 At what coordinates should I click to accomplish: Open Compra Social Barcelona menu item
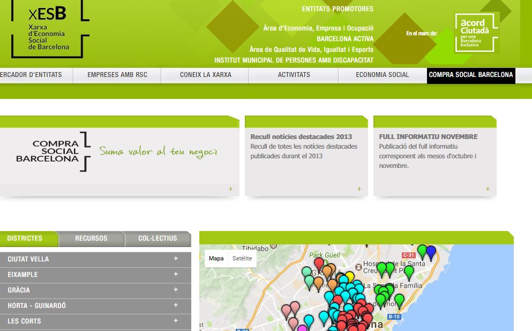471,75
